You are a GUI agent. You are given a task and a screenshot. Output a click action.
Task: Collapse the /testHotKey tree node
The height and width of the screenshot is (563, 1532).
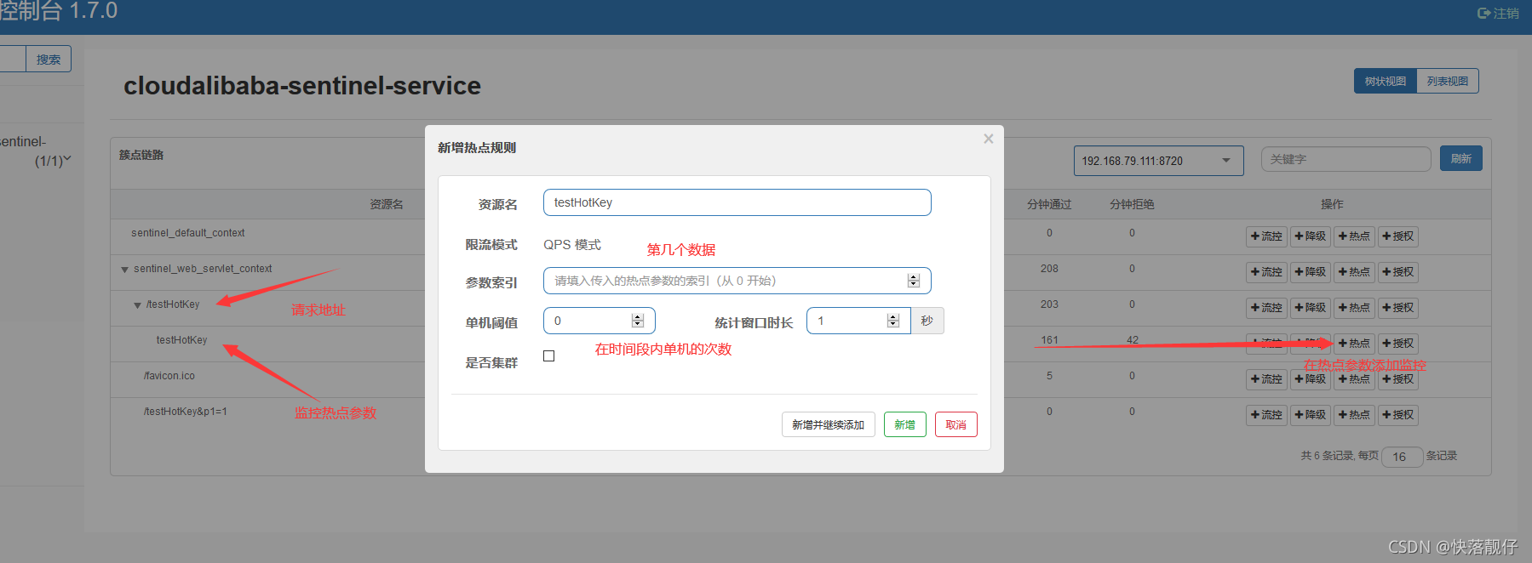coord(137,305)
